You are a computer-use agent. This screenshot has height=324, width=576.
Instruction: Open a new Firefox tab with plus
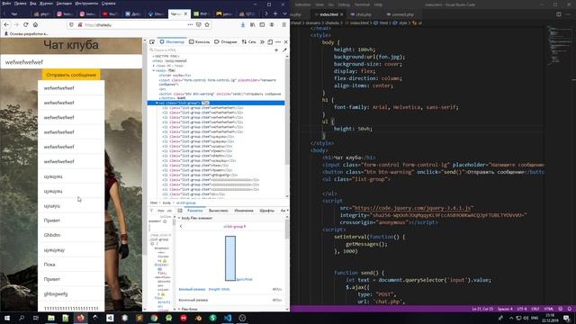[x=275, y=13]
